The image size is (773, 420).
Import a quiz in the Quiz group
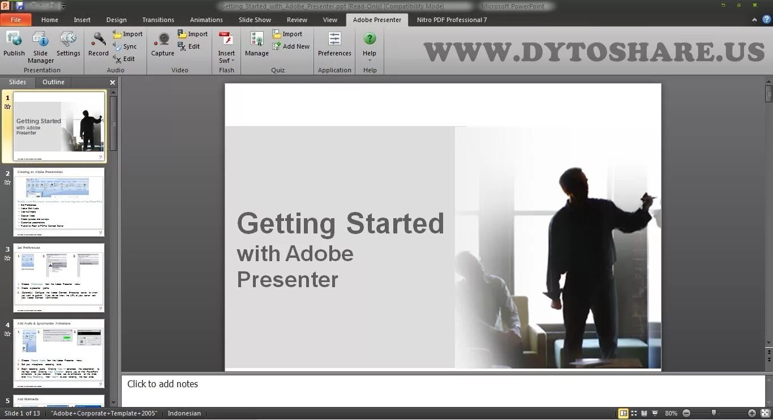point(287,34)
